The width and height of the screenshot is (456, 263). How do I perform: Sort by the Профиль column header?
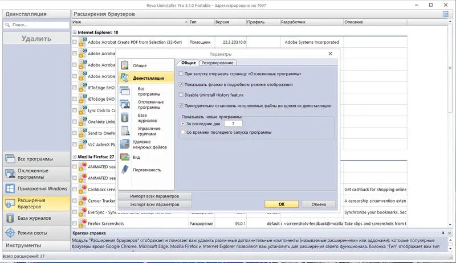point(263,22)
